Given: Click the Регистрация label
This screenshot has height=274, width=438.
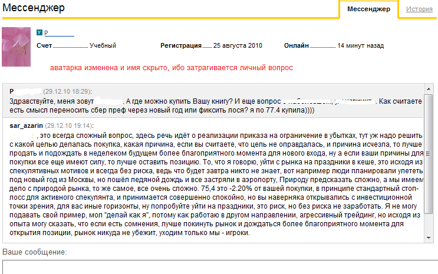Looking at the screenshot, I should [x=181, y=45].
